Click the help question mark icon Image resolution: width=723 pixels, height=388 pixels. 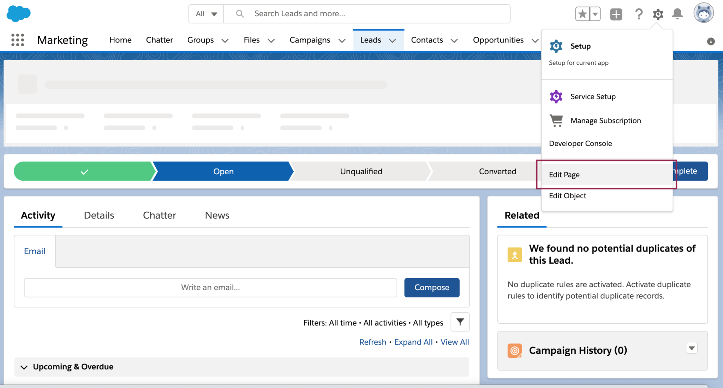[639, 14]
